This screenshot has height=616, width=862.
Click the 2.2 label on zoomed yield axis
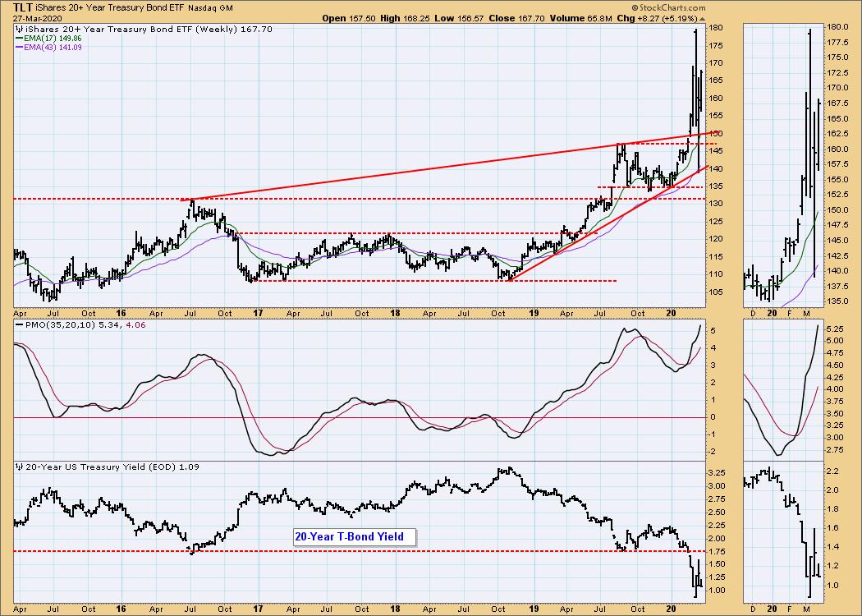[832, 471]
